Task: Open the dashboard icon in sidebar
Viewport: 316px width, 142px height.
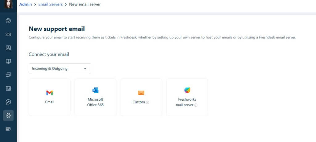Action: pos(8,21)
